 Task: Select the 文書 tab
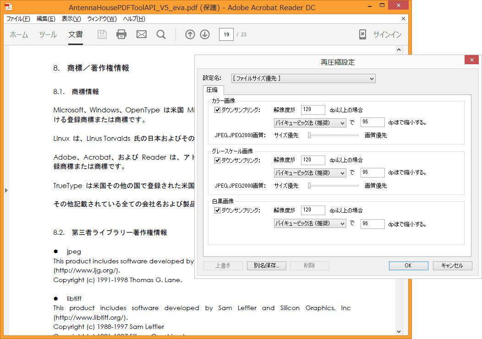click(x=76, y=34)
